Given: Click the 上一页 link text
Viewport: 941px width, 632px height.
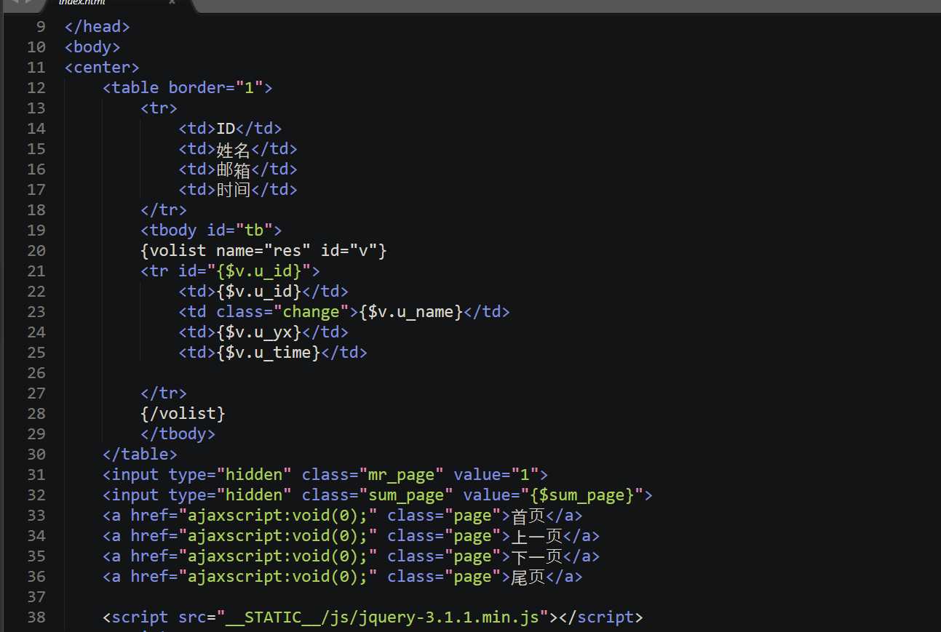Looking at the screenshot, I should tap(537, 536).
